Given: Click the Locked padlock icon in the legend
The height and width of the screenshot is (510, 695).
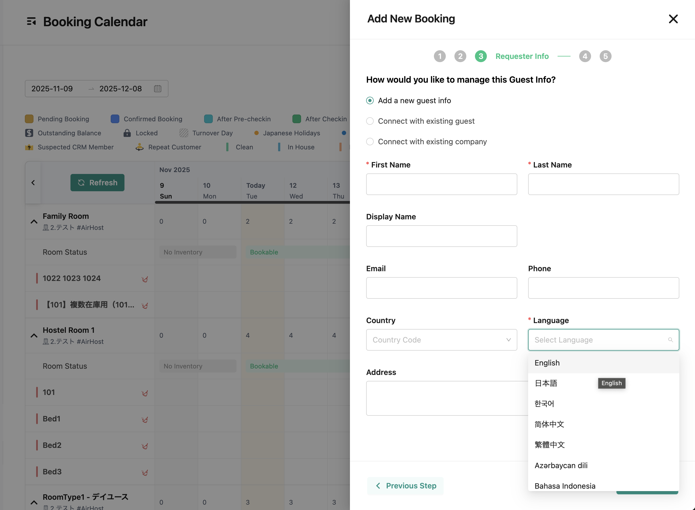Looking at the screenshot, I should [x=127, y=133].
